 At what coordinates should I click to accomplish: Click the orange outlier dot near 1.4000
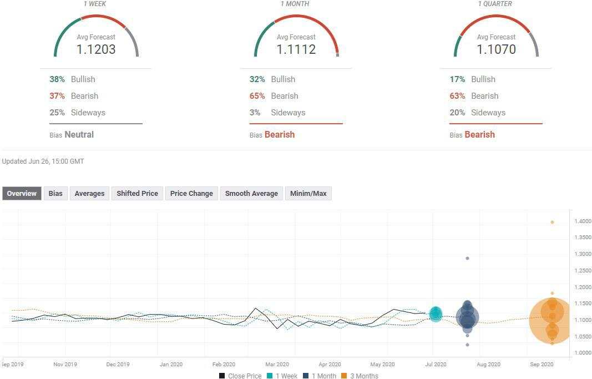tap(552, 223)
